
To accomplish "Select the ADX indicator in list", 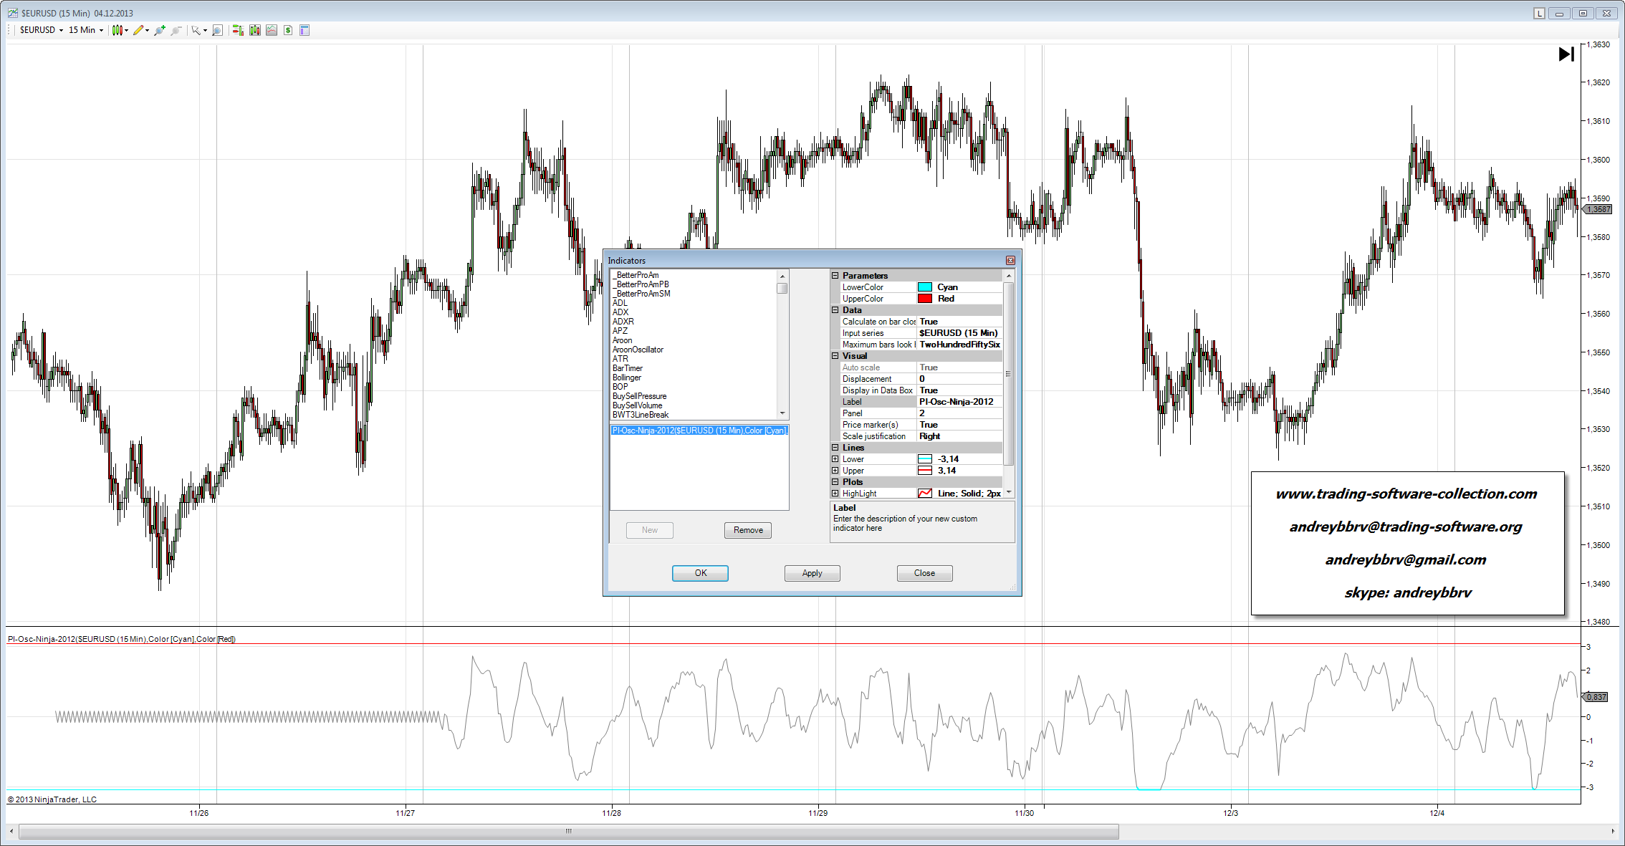I will tap(620, 312).
